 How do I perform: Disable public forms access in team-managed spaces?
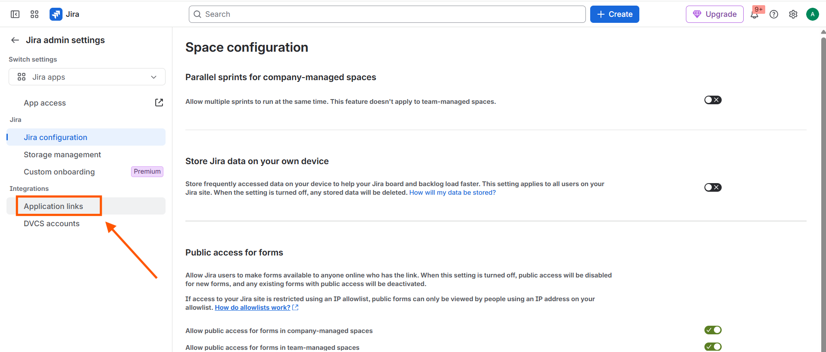[713, 347]
